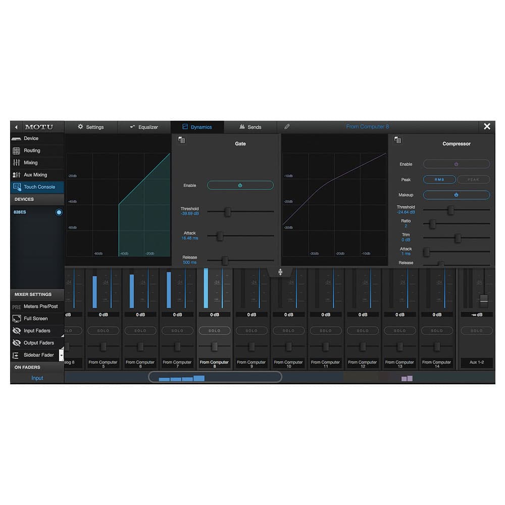Click the '828ES' device name
The image size is (505, 505).
click(x=20, y=212)
